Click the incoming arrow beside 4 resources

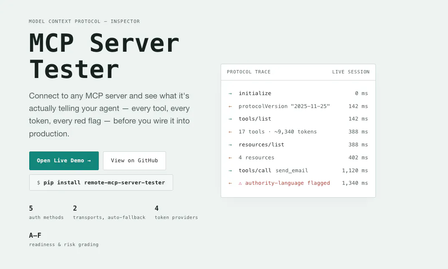click(x=230, y=158)
